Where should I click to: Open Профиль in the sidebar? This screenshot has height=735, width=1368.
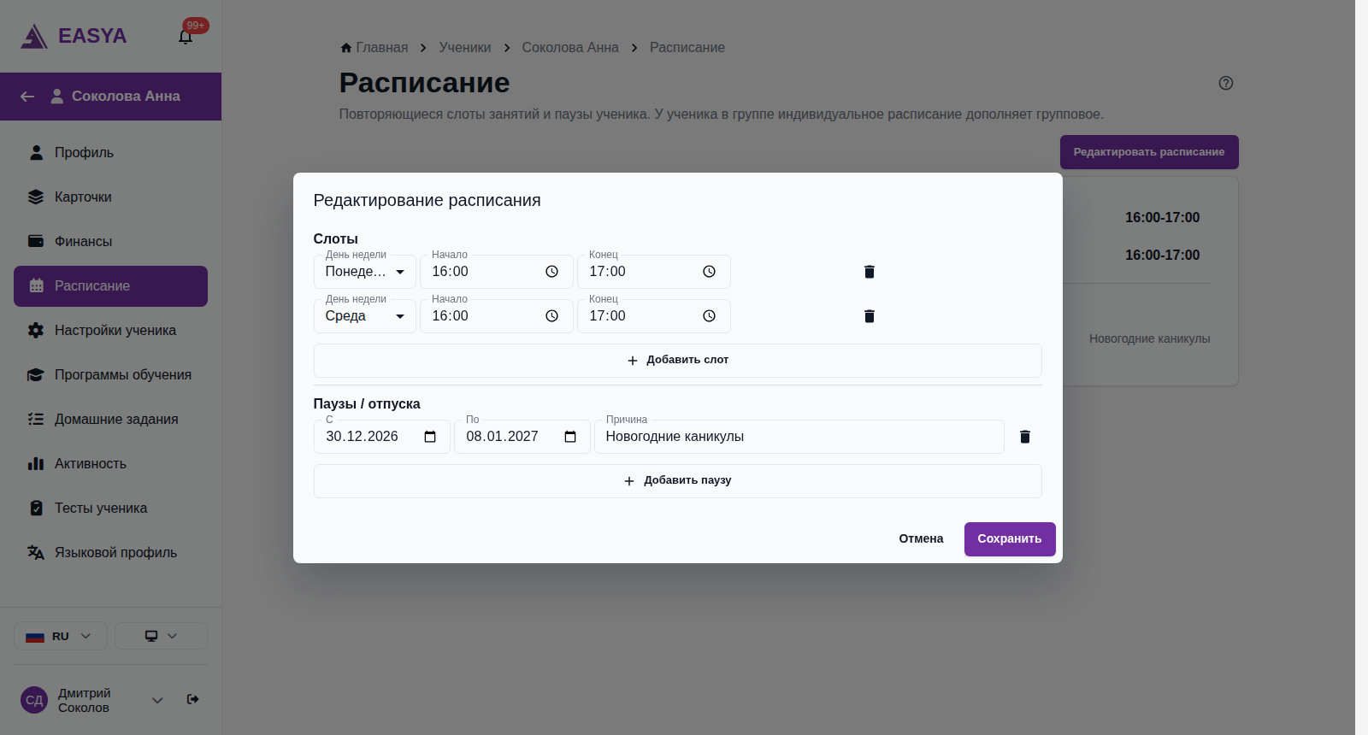pos(110,153)
